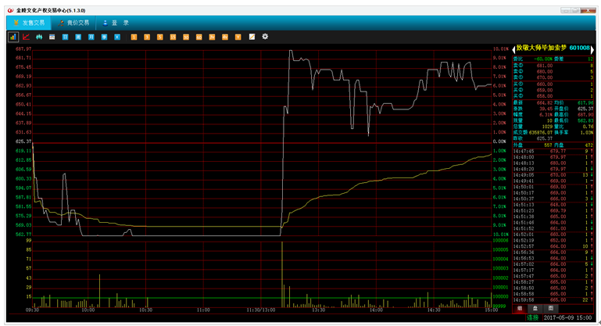Select sell price 681.00
Screen dimensions: 601x326
point(545,66)
